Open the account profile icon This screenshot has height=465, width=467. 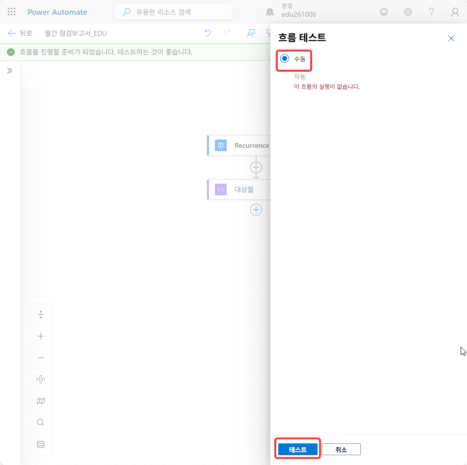455,12
